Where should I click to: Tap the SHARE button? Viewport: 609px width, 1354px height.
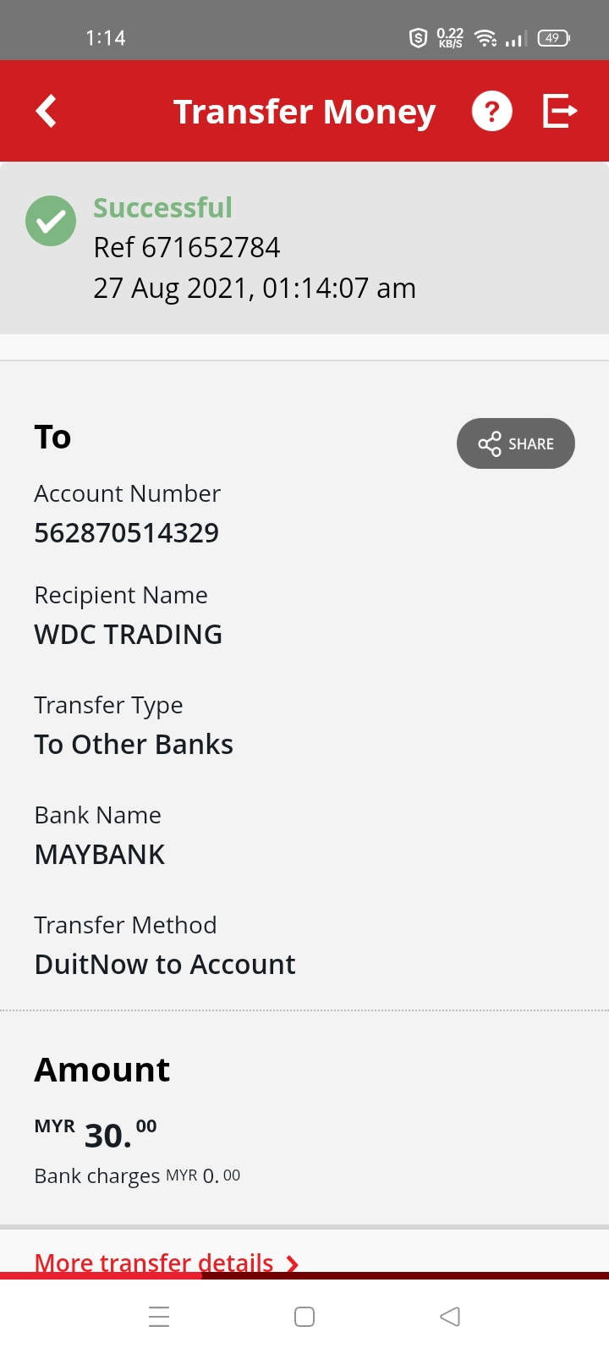tap(516, 443)
